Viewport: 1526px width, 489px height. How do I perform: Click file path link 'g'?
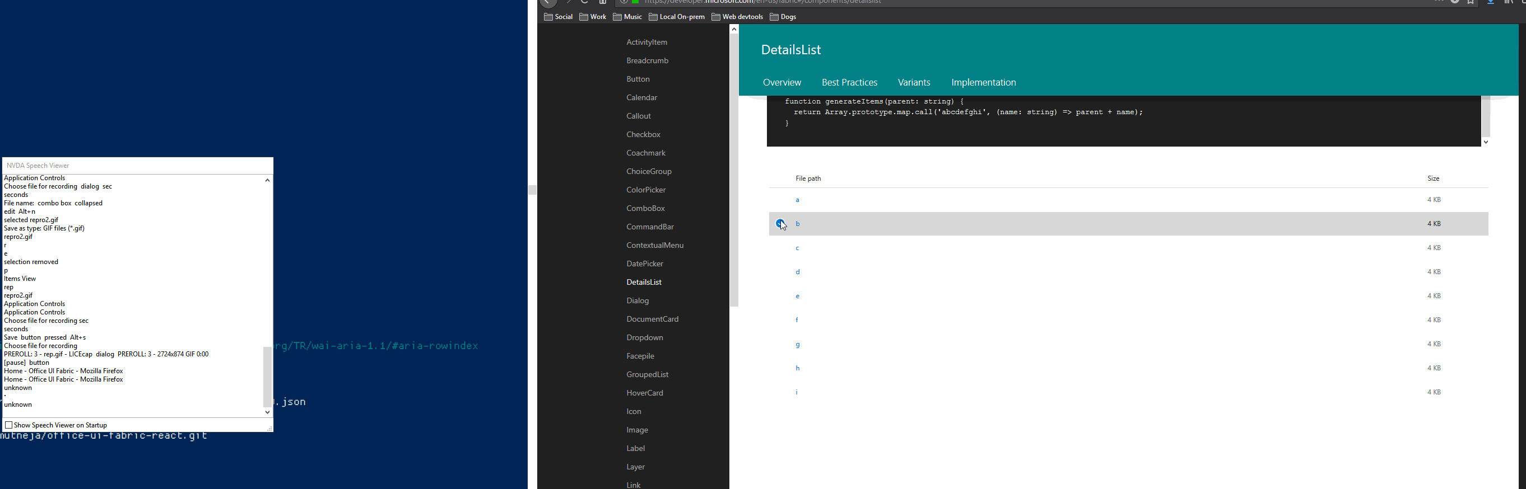pyautogui.click(x=797, y=345)
